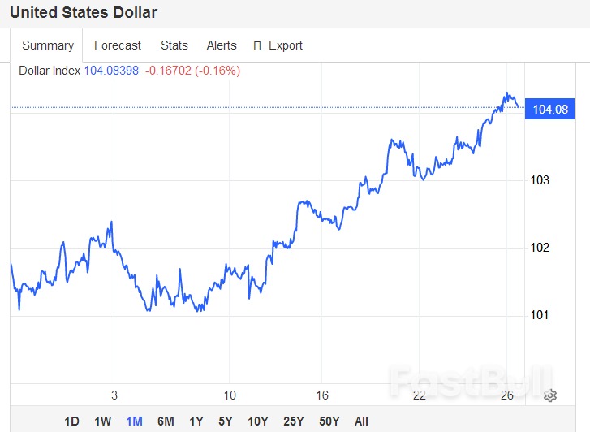Select the 1M time range
Viewport: 590px width, 432px height.
pyautogui.click(x=134, y=421)
